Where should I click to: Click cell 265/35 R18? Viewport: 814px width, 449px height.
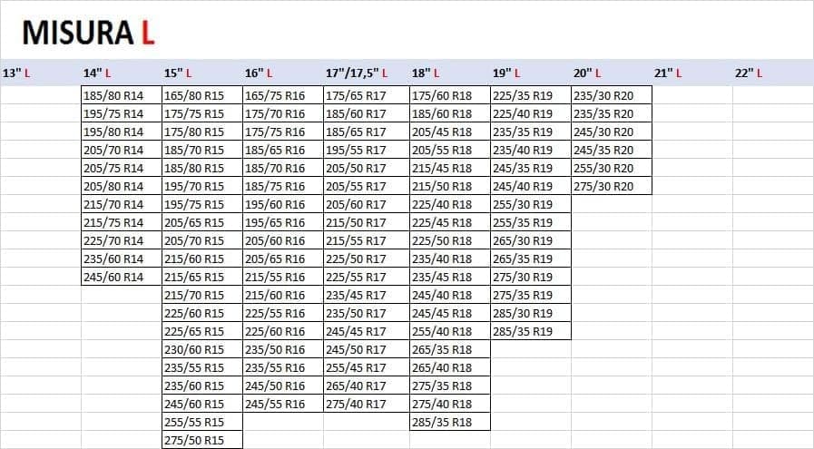click(450, 349)
